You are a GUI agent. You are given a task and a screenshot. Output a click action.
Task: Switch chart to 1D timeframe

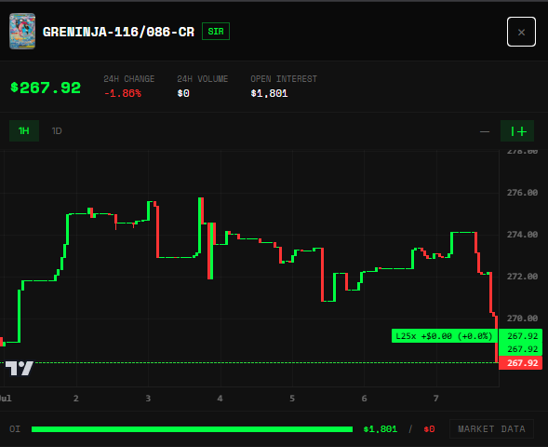coord(57,130)
